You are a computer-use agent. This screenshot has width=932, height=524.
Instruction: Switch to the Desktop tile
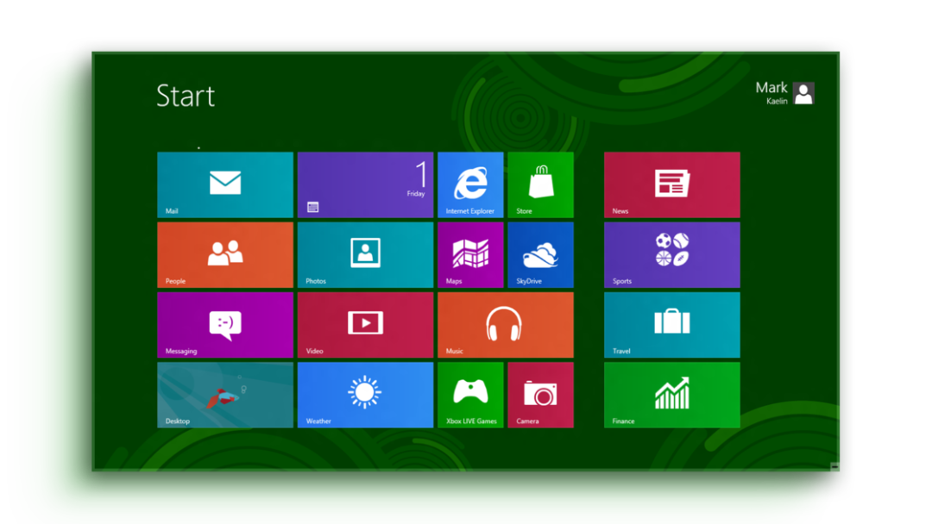[x=224, y=395]
